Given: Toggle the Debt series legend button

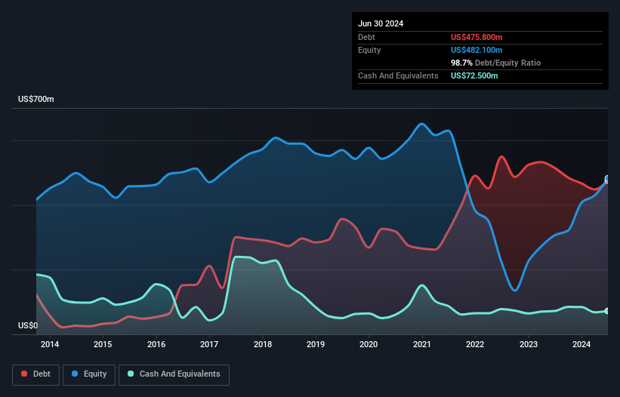Looking at the screenshot, I should (x=36, y=374).
